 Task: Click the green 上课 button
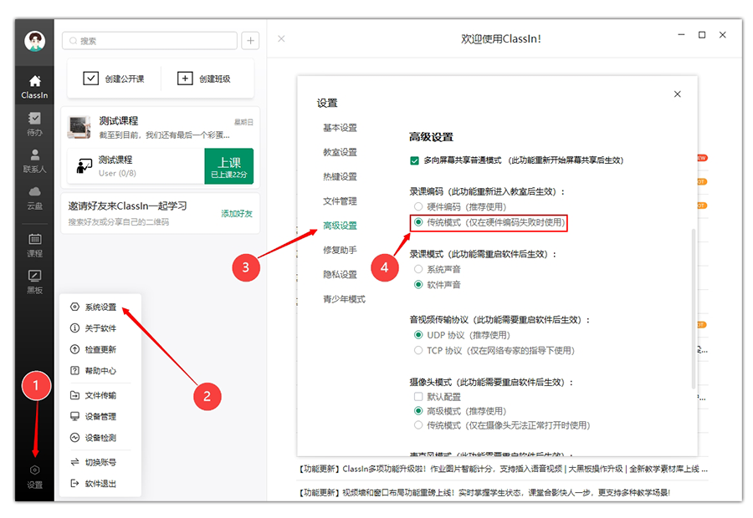pos(229,166)
